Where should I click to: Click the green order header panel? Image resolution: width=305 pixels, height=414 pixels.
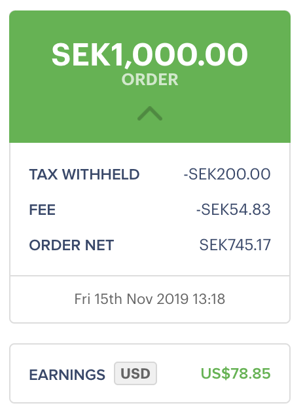(150, 77)
